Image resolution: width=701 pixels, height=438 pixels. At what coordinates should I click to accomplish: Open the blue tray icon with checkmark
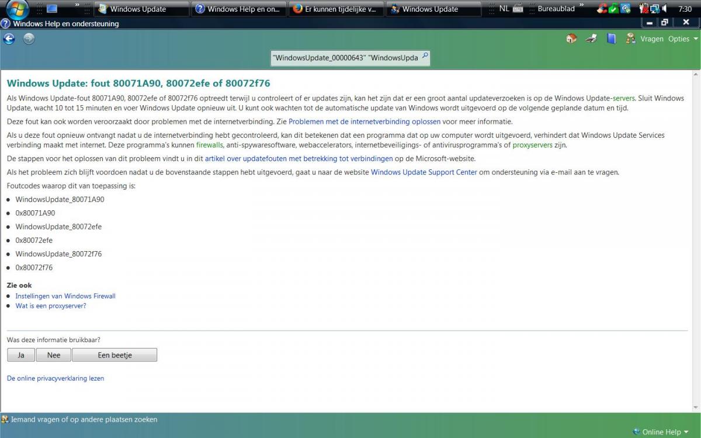pyautogui.click(x=625, y=9)
